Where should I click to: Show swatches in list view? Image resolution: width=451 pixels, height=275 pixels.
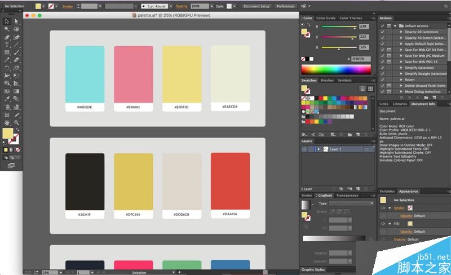click(362, 88)
